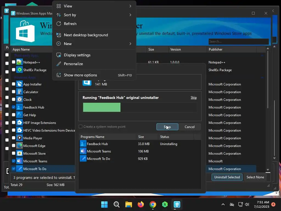
Task: Click the Skip link next to the uninstaller progress
Action: (193, 98)
